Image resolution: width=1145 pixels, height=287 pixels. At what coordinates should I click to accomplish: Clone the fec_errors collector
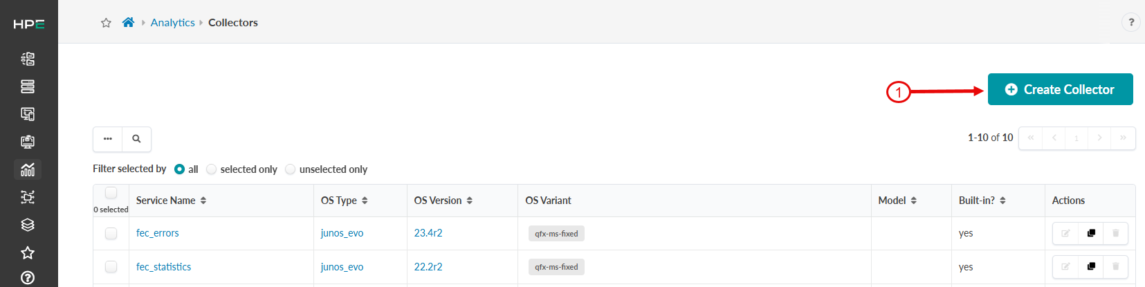pyautogui.click(x=1091, y=234)
